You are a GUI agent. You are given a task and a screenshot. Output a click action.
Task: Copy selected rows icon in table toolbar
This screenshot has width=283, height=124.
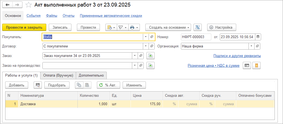click(79, 85)
